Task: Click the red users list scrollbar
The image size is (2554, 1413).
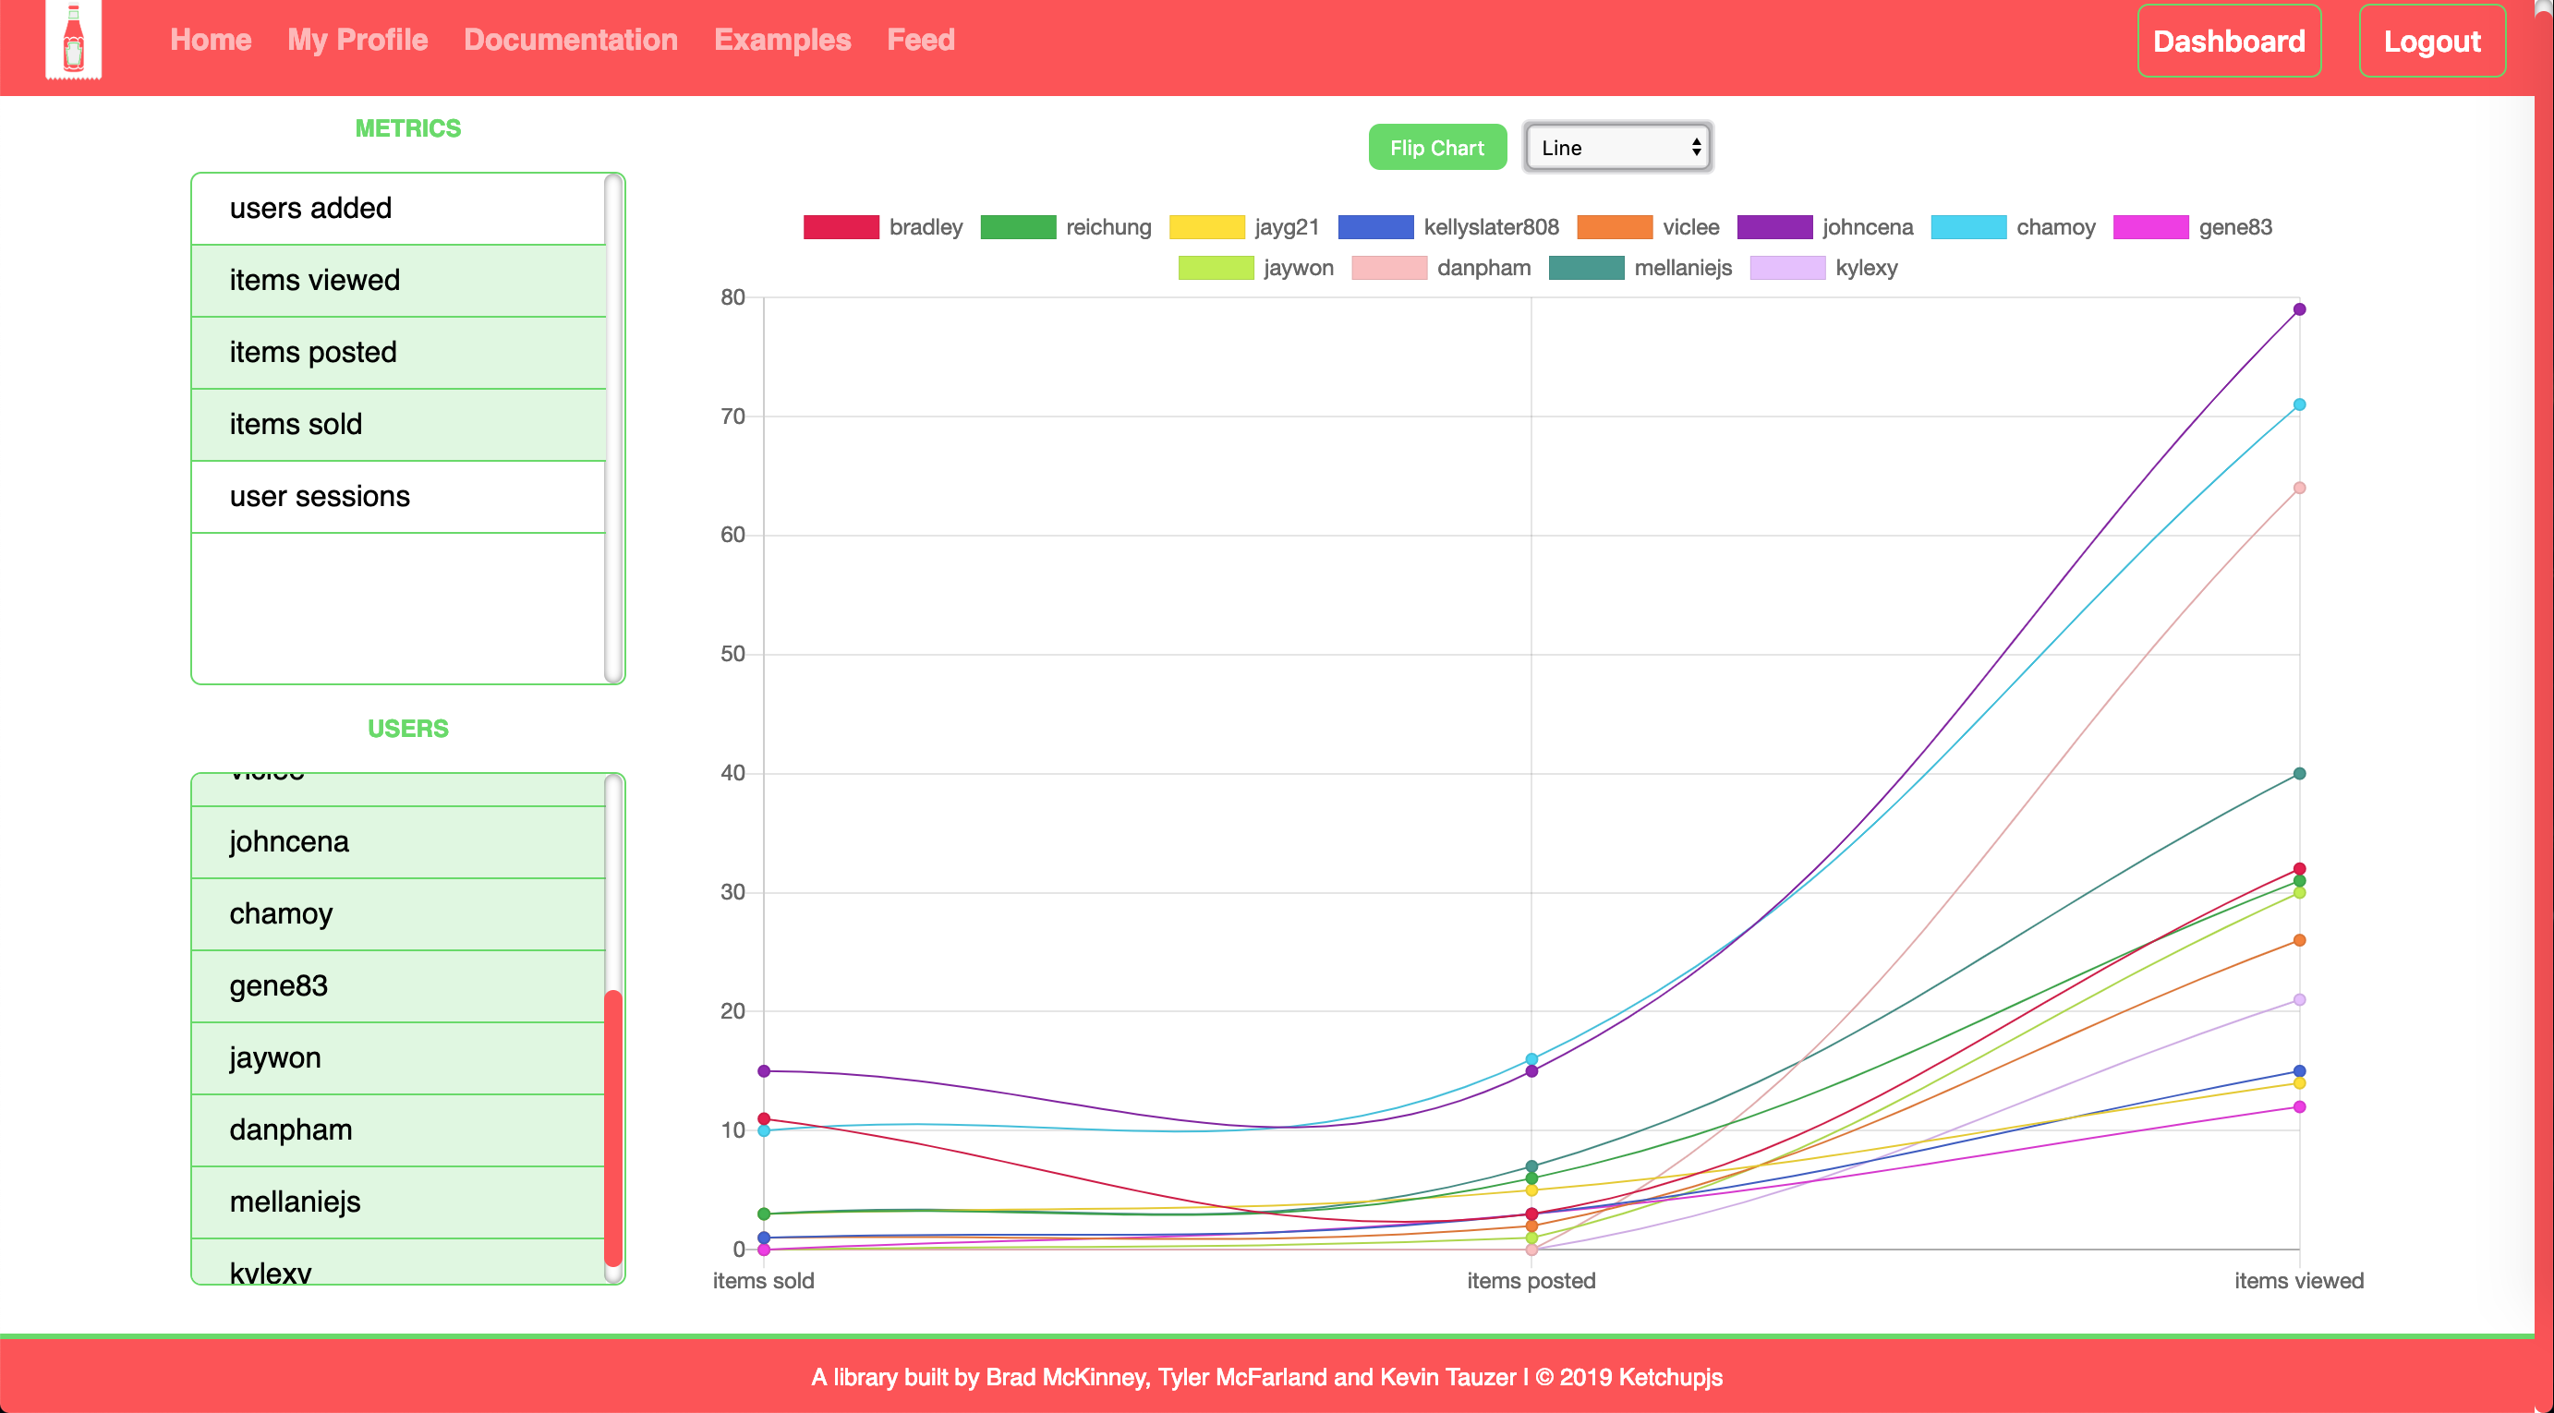Action: click(612, 1128)
